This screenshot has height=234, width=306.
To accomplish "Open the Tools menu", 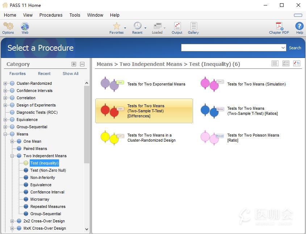I will click(75, 15).
